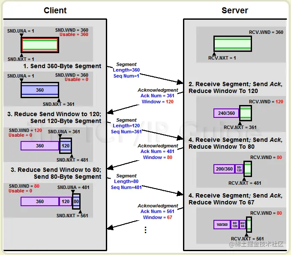Click "Reduce Window To 120" step text
Screen dimensions: 291x255
click(x=223, y=91)
